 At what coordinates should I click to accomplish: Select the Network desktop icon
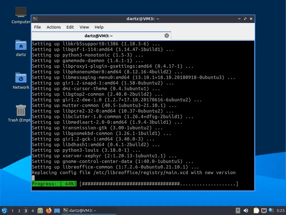click(21, 81)
